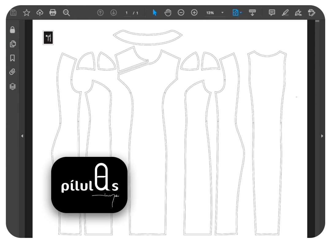Add a comment with sticky note tool
The height and width of the screenshot is (241, 331).
coord(272,13)
